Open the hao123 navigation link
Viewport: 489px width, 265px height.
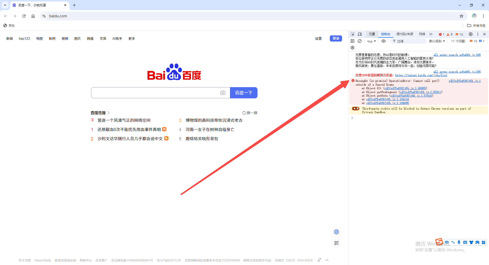pos(24,38)
